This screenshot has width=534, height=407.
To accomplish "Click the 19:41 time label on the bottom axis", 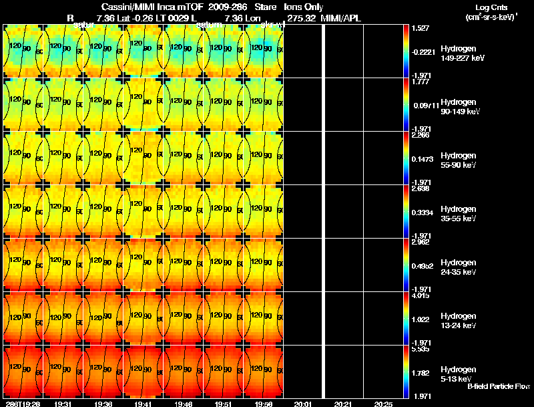I will pos(143,404).
